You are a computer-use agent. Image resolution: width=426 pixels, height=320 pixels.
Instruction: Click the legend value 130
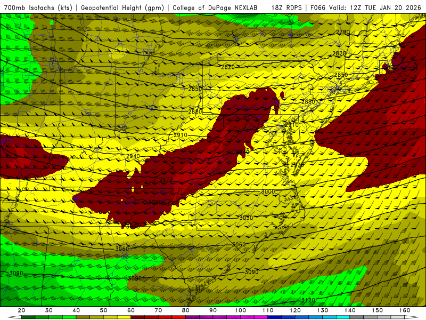323,310
